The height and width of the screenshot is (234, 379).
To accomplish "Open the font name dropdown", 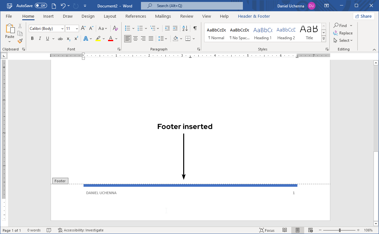I will click(62, 28).
